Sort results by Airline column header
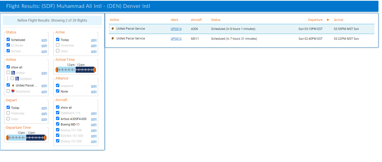The width and height of the screenshot is (382, 162). coord(114,20)
